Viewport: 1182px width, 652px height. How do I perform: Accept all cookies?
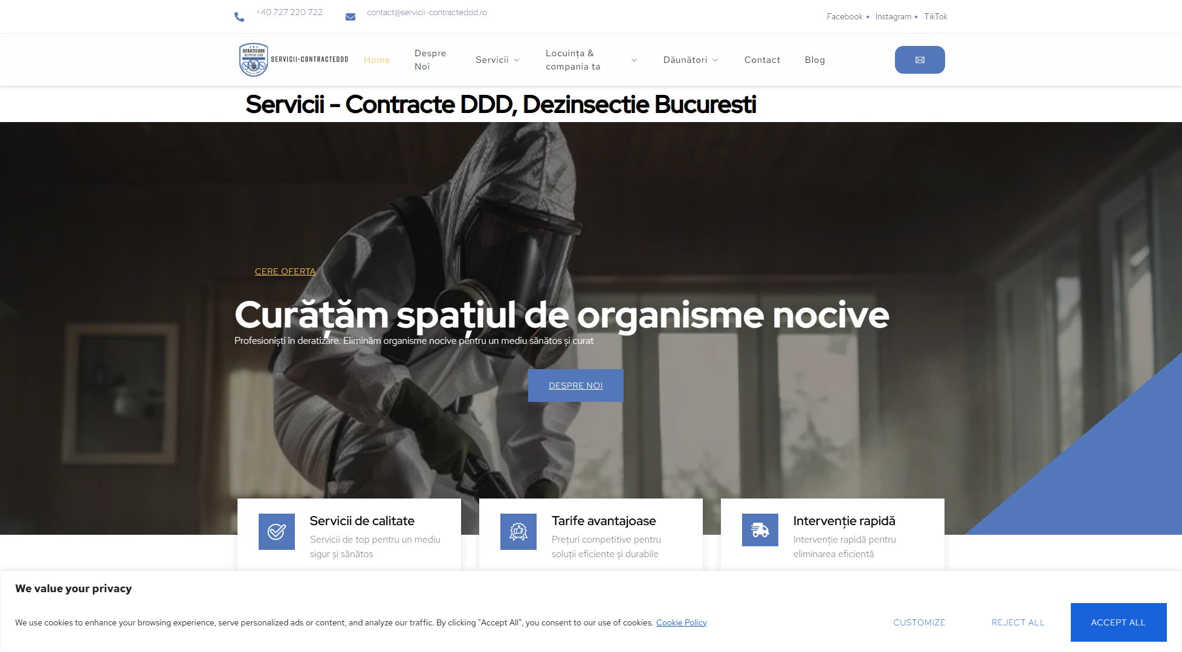click(x=1117, y=622)
